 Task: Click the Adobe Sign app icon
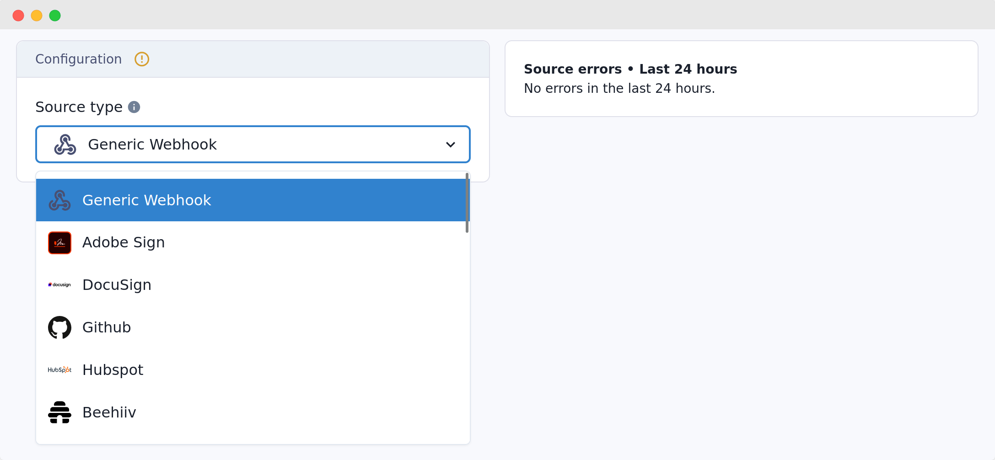coord(59,242)
